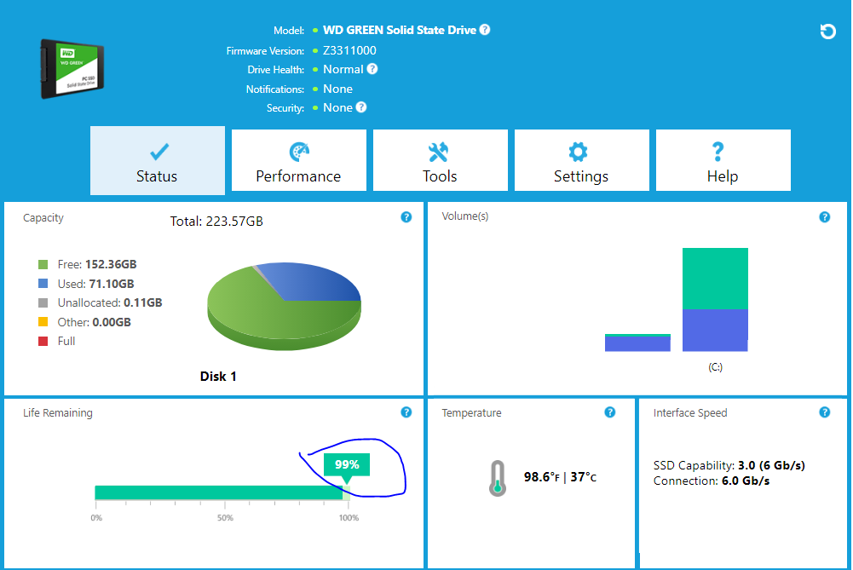Image resolution: width=853 pixels, height=570 pixels.
Task: Open the Help tab
Action: click(723, 160)
